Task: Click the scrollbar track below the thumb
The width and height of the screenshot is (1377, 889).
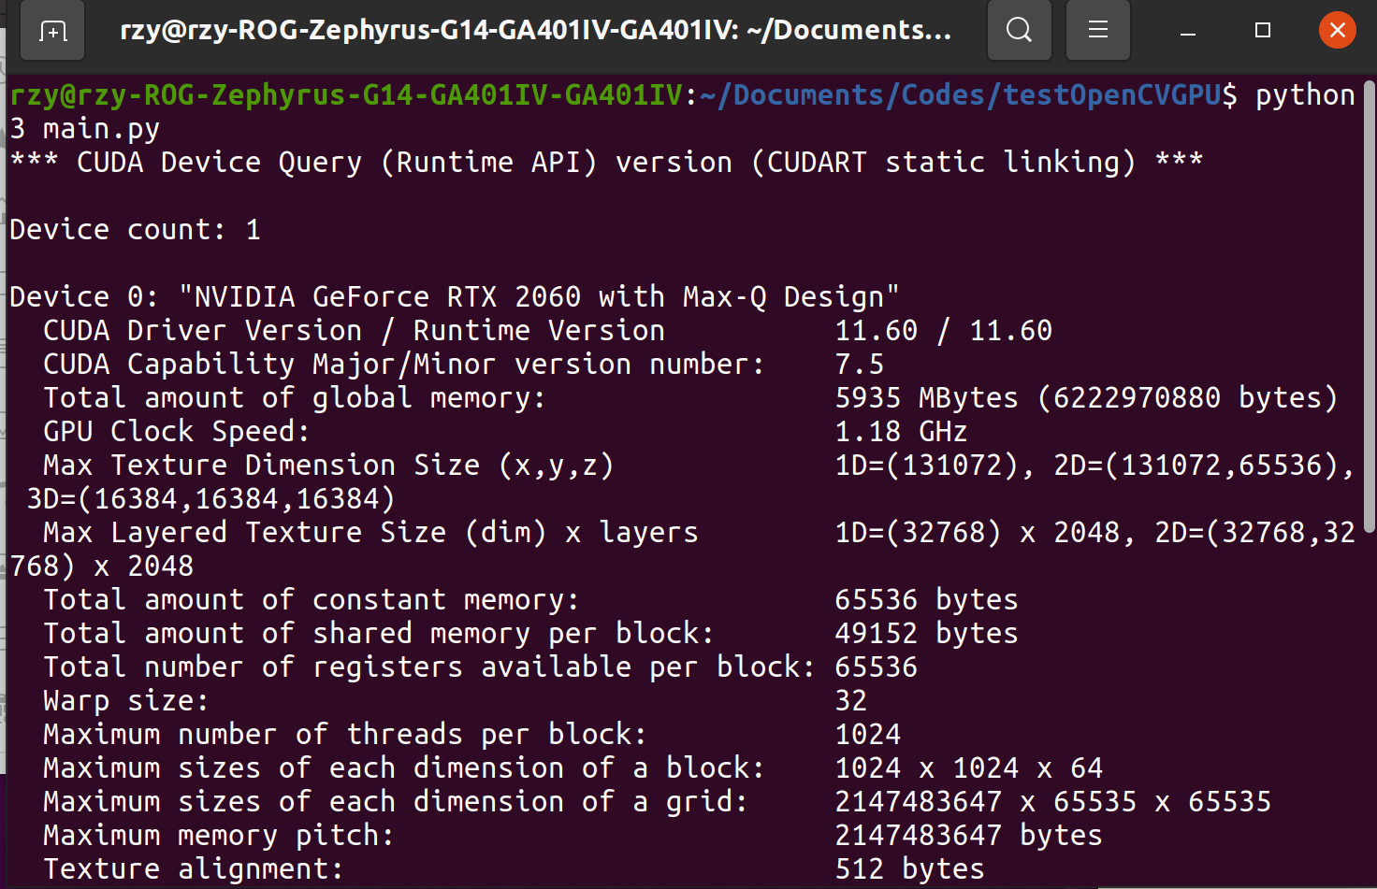Action: pos(1369,710)
